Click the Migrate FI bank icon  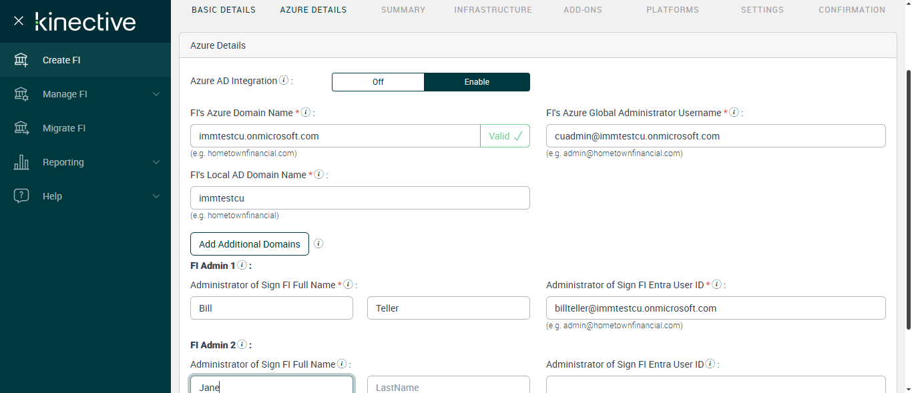pyautogui.click(x=21, y=128)
